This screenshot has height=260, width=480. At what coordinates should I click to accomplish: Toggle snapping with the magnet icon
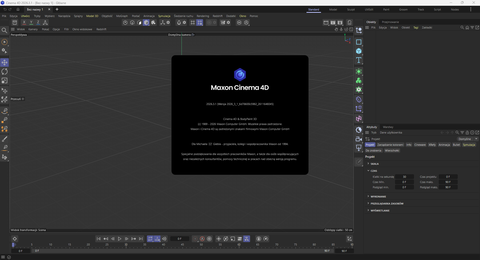[x=179, y=22]
